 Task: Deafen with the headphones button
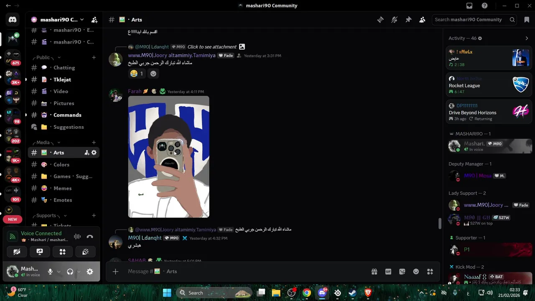(70, 272)
